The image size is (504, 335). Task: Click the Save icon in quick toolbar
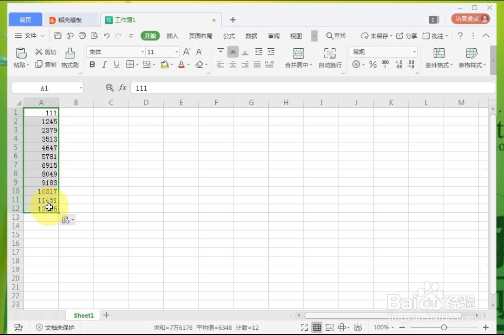58,36
